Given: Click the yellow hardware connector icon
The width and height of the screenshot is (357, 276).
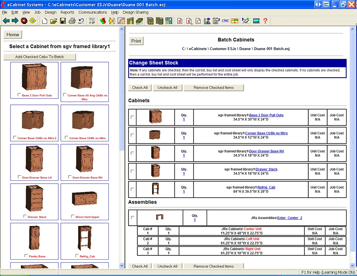Looking at the screenshot, I should (x=112, y=21).
